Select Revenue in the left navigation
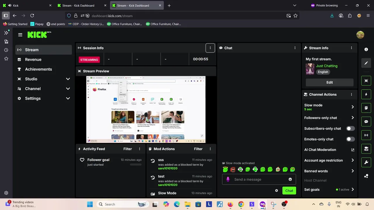Viewport: 374px width, 210px height. pyautogui.click(x=44, y=60)
